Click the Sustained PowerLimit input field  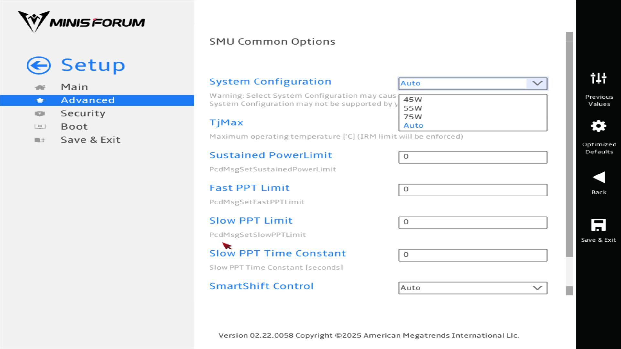tap(473, 157)
